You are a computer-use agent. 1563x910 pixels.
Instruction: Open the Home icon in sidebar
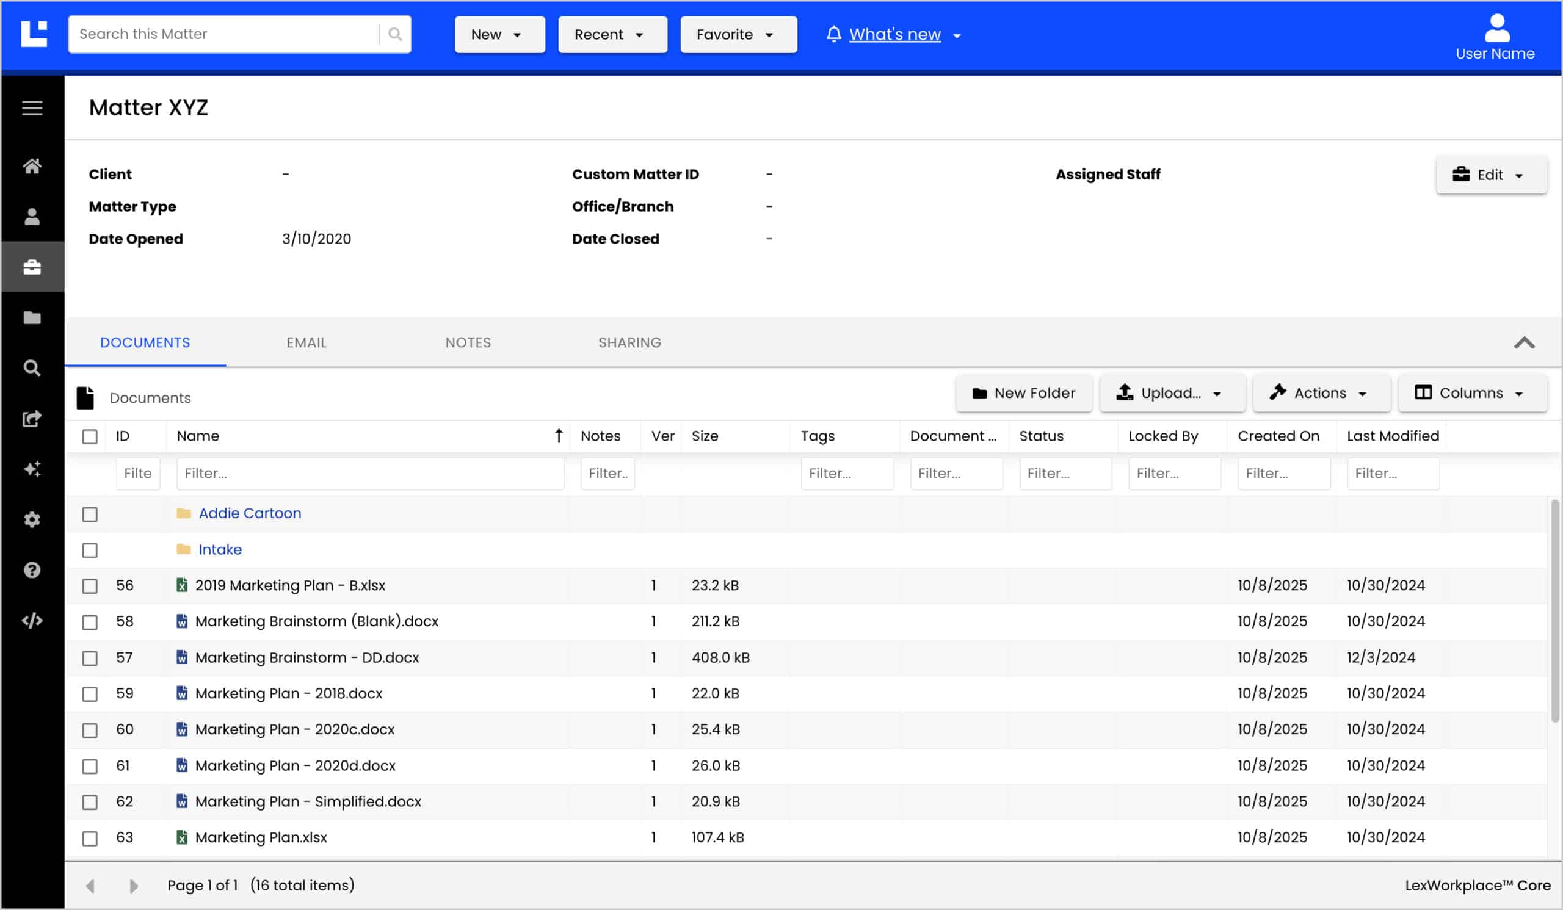click(32, 166)
